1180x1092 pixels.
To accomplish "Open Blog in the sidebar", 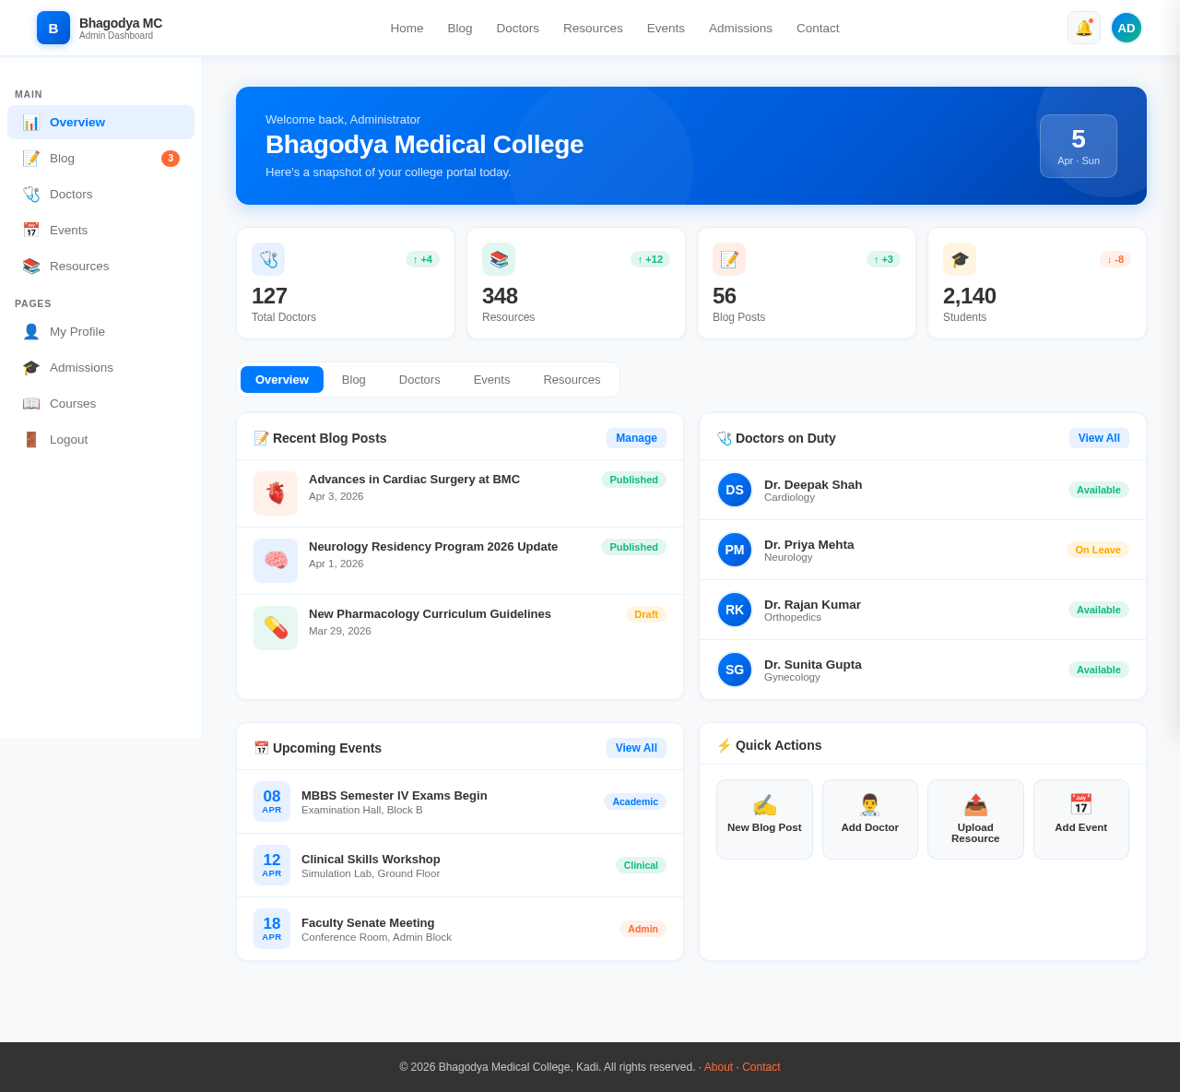I will point(101,158).
